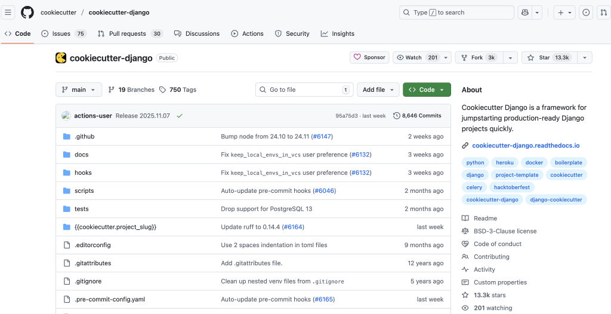Open the Actions tab
Image resolution: width=611 pixels, height=314 pixels.
247,33
